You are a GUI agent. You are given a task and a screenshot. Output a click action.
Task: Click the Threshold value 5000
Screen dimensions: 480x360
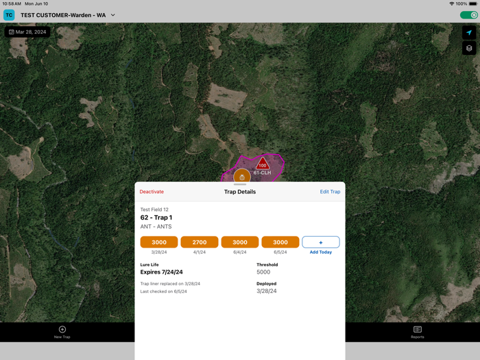coord(263,272)
